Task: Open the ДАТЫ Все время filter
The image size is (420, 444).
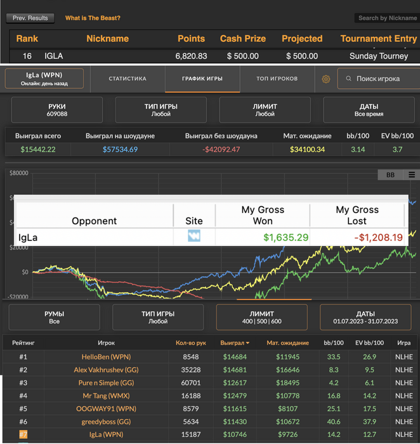Action: 369,110
